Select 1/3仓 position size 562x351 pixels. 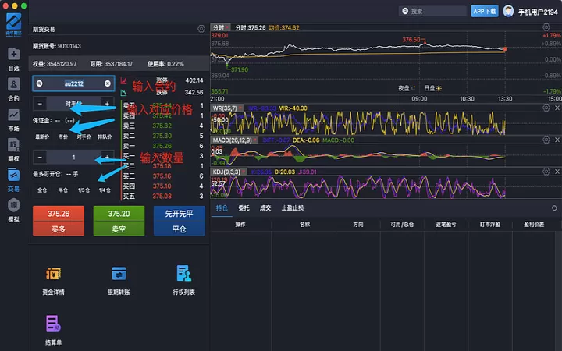pos(84,190)
